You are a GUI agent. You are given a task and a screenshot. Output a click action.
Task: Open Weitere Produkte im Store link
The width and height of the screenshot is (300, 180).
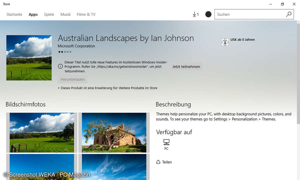pos(138,88)
